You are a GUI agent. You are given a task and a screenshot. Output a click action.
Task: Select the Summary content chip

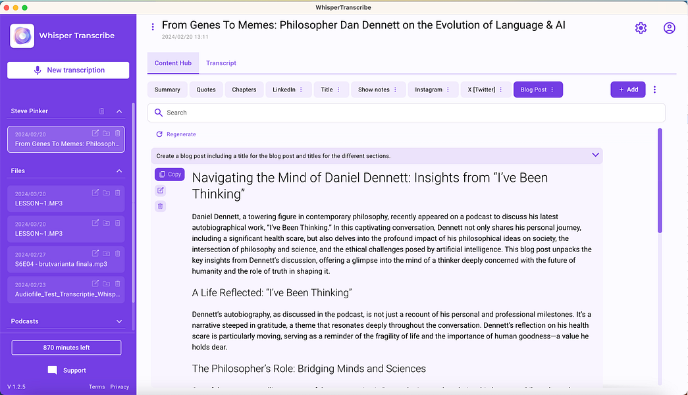[x=167, y=90]
